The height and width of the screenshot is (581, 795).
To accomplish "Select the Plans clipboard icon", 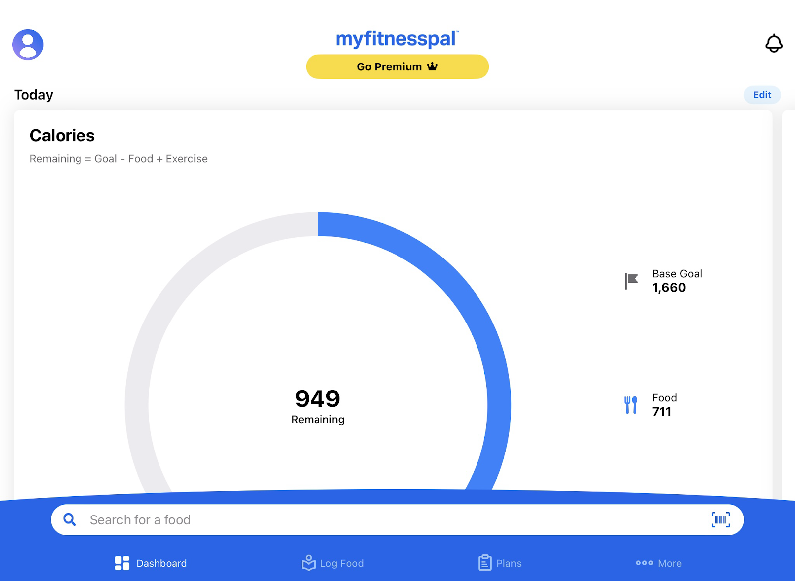I will [484, 563].
